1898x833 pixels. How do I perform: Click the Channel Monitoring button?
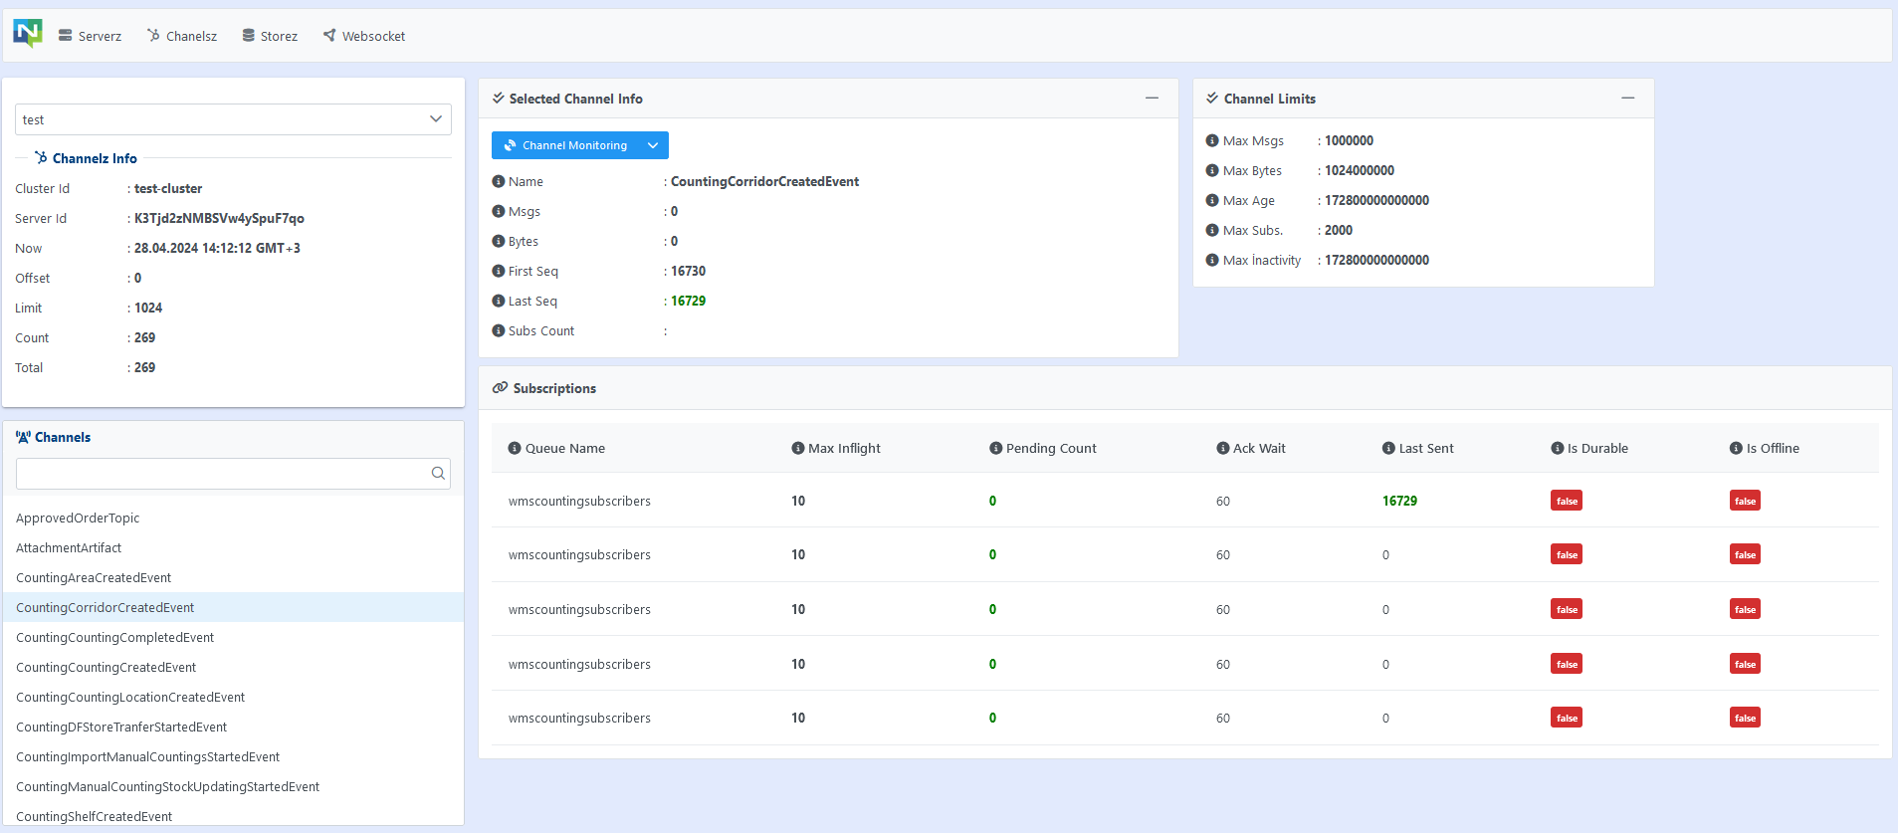[x=564, y=145]
